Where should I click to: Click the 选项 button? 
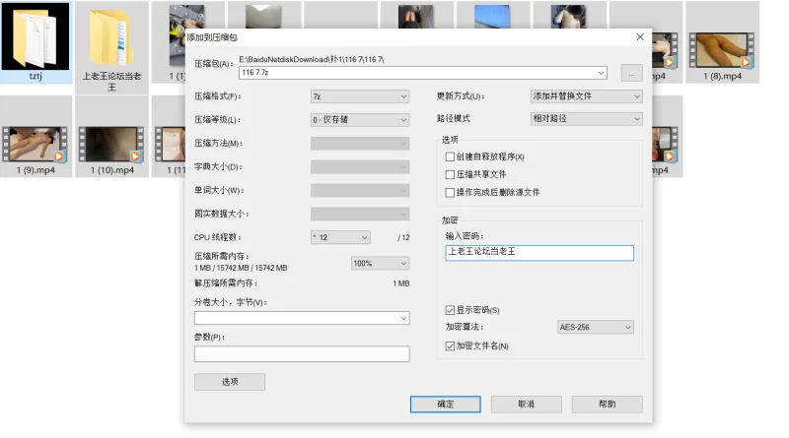[229, 382]
